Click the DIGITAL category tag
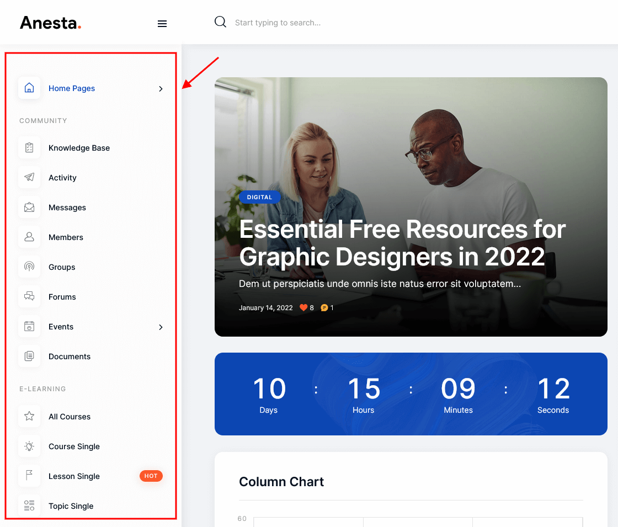 coord(260,197)
